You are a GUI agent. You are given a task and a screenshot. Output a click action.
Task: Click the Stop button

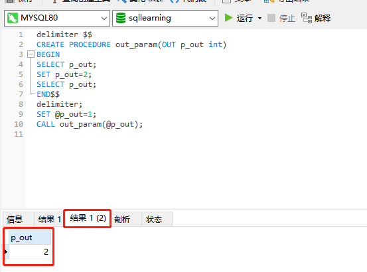(281, 18)
